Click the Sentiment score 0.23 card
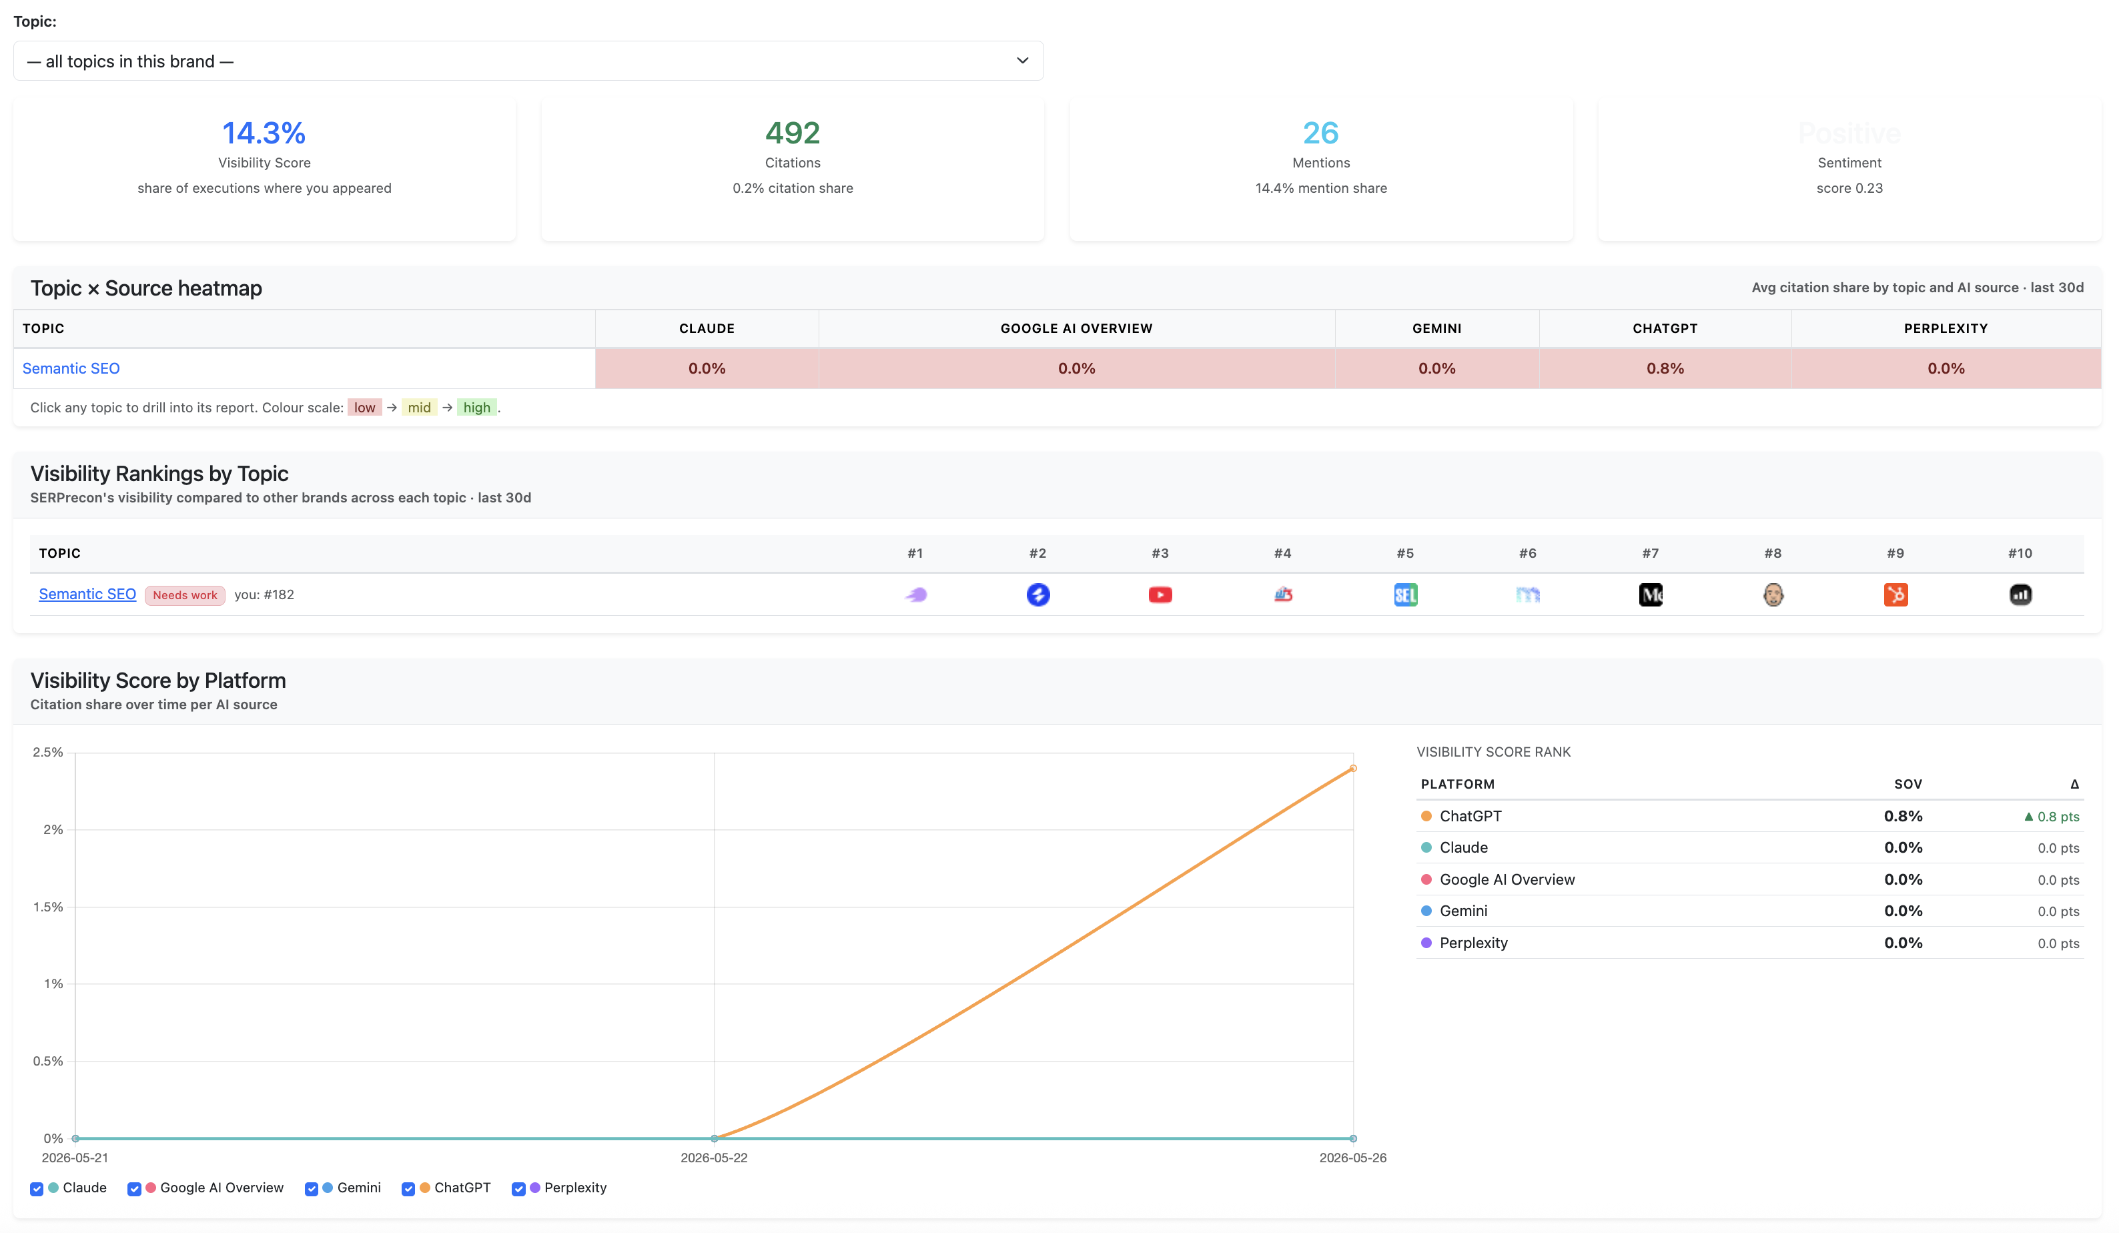This screenshot has height=1233, width=2119. [x=1849, y=168]
